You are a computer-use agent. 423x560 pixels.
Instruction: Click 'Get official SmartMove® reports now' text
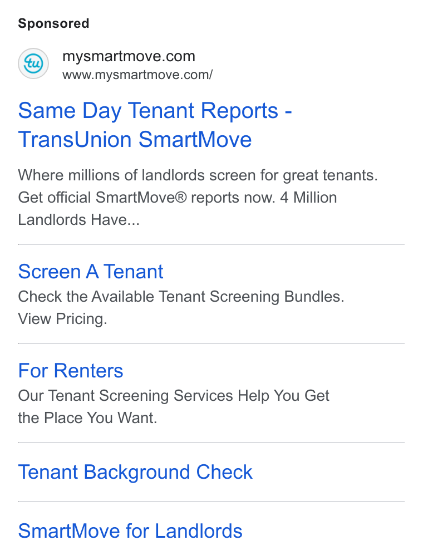pyautogui.click(x=147, y=198)
